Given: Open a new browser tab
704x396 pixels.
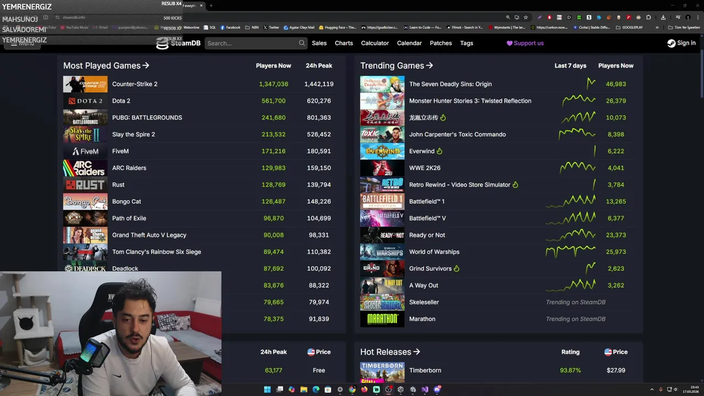Looking at the screenshot, I should point(211,5).
